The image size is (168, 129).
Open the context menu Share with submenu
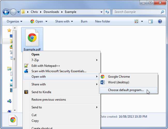click(x=62, y=84)
